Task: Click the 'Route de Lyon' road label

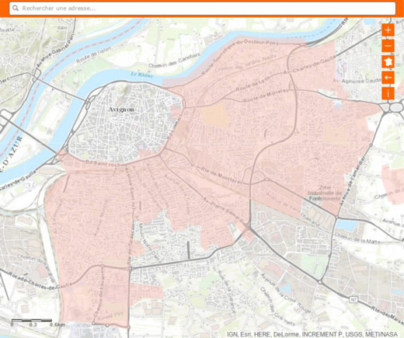Action: pos(252,83)
